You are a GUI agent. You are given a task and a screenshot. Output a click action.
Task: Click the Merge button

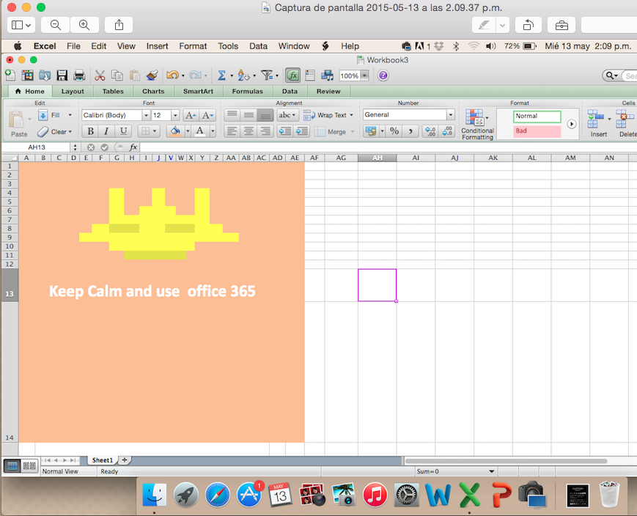tap(332, 132)
